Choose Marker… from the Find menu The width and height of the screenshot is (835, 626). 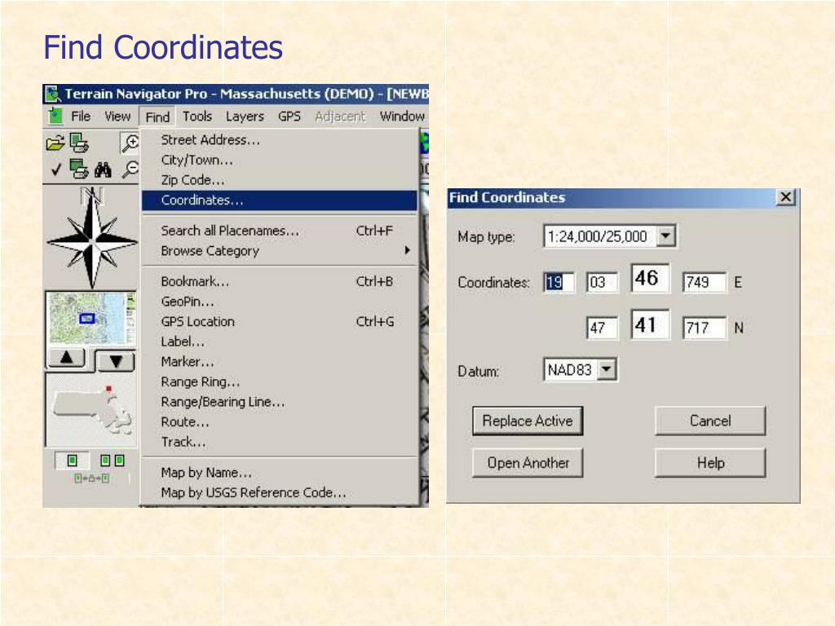279,361
